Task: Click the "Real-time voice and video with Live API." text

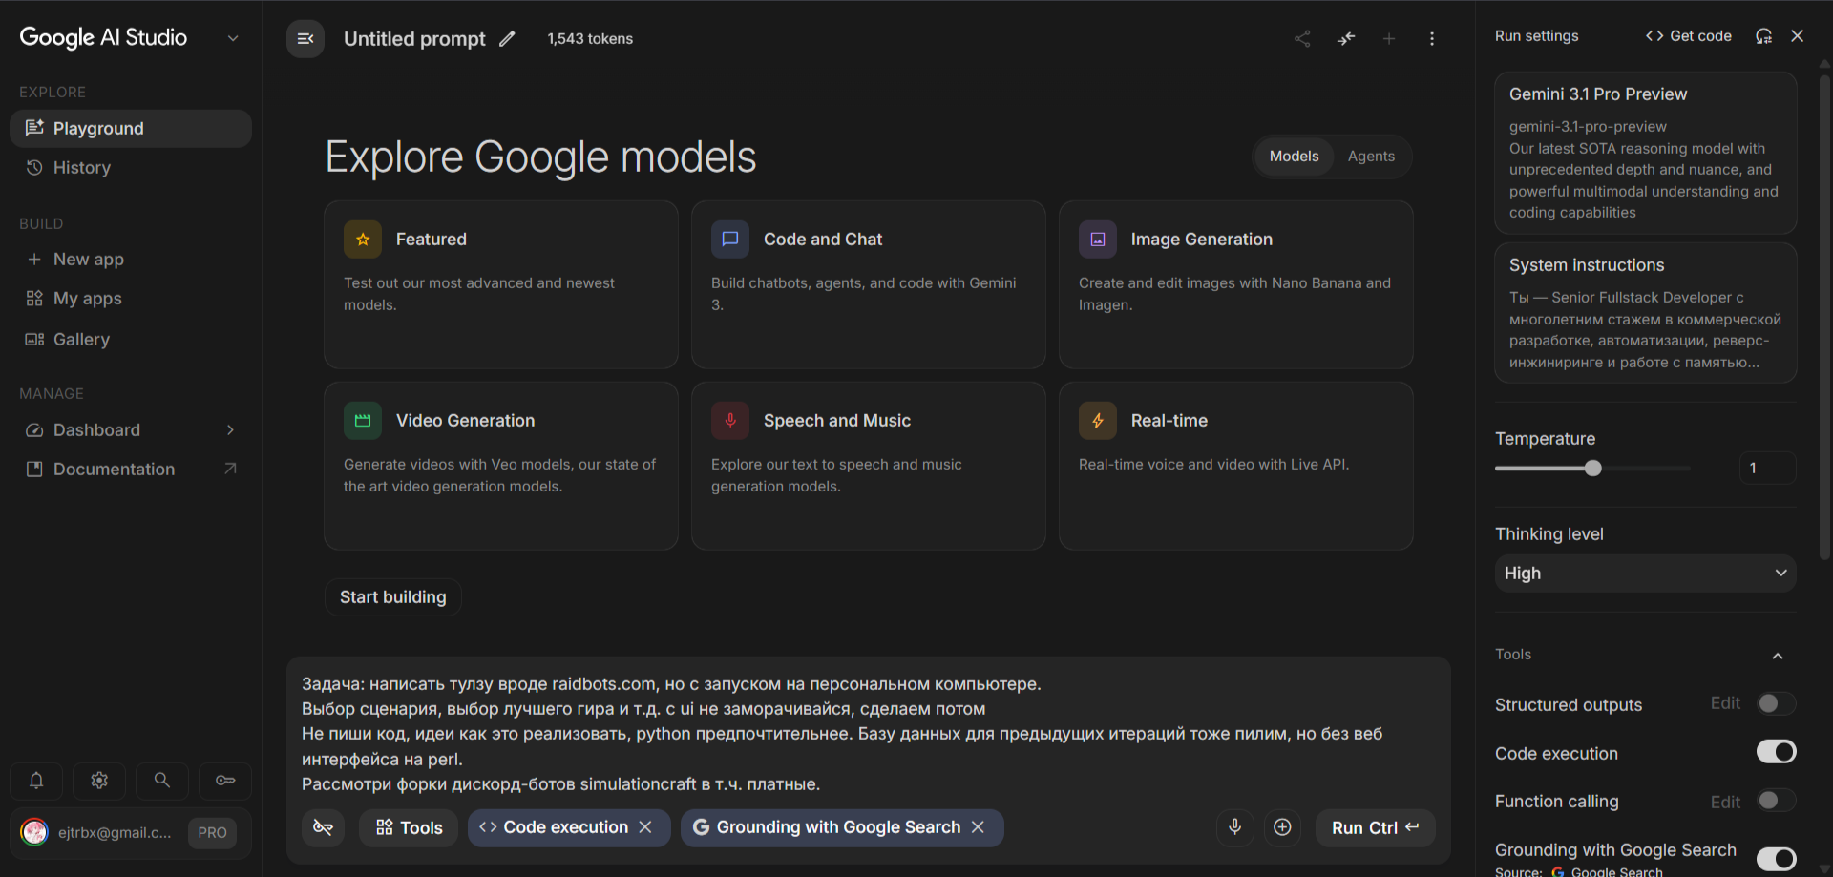Action: [x=1213, y=465]
